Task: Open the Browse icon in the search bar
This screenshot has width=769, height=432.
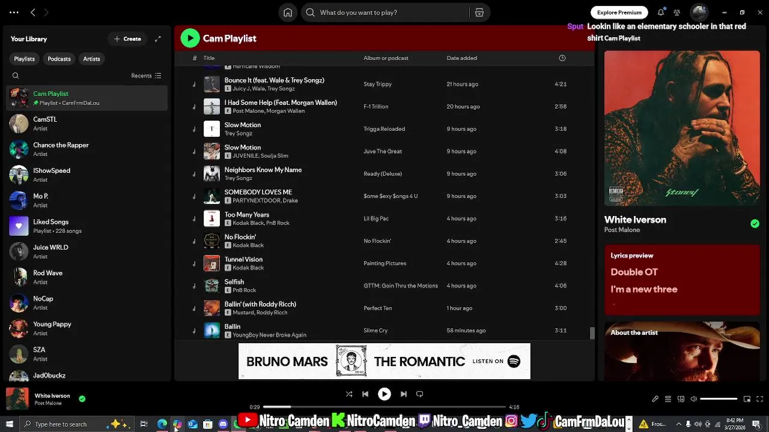Action: [479, 13]
